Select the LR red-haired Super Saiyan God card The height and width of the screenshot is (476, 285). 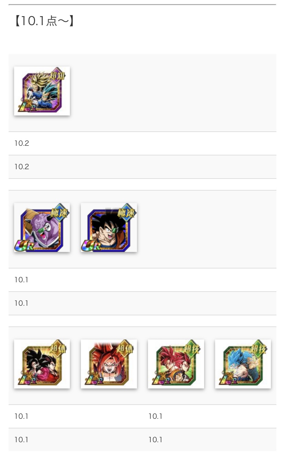pyautogui.click(x=176, y=364)
